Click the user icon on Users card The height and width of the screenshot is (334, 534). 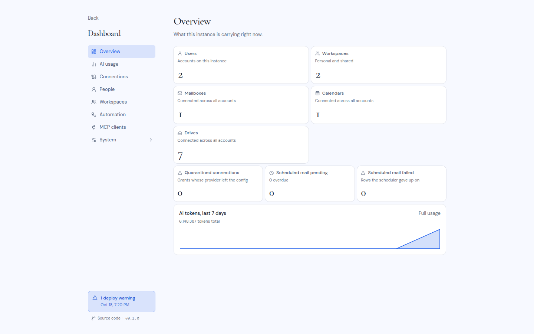coord(180,53)
